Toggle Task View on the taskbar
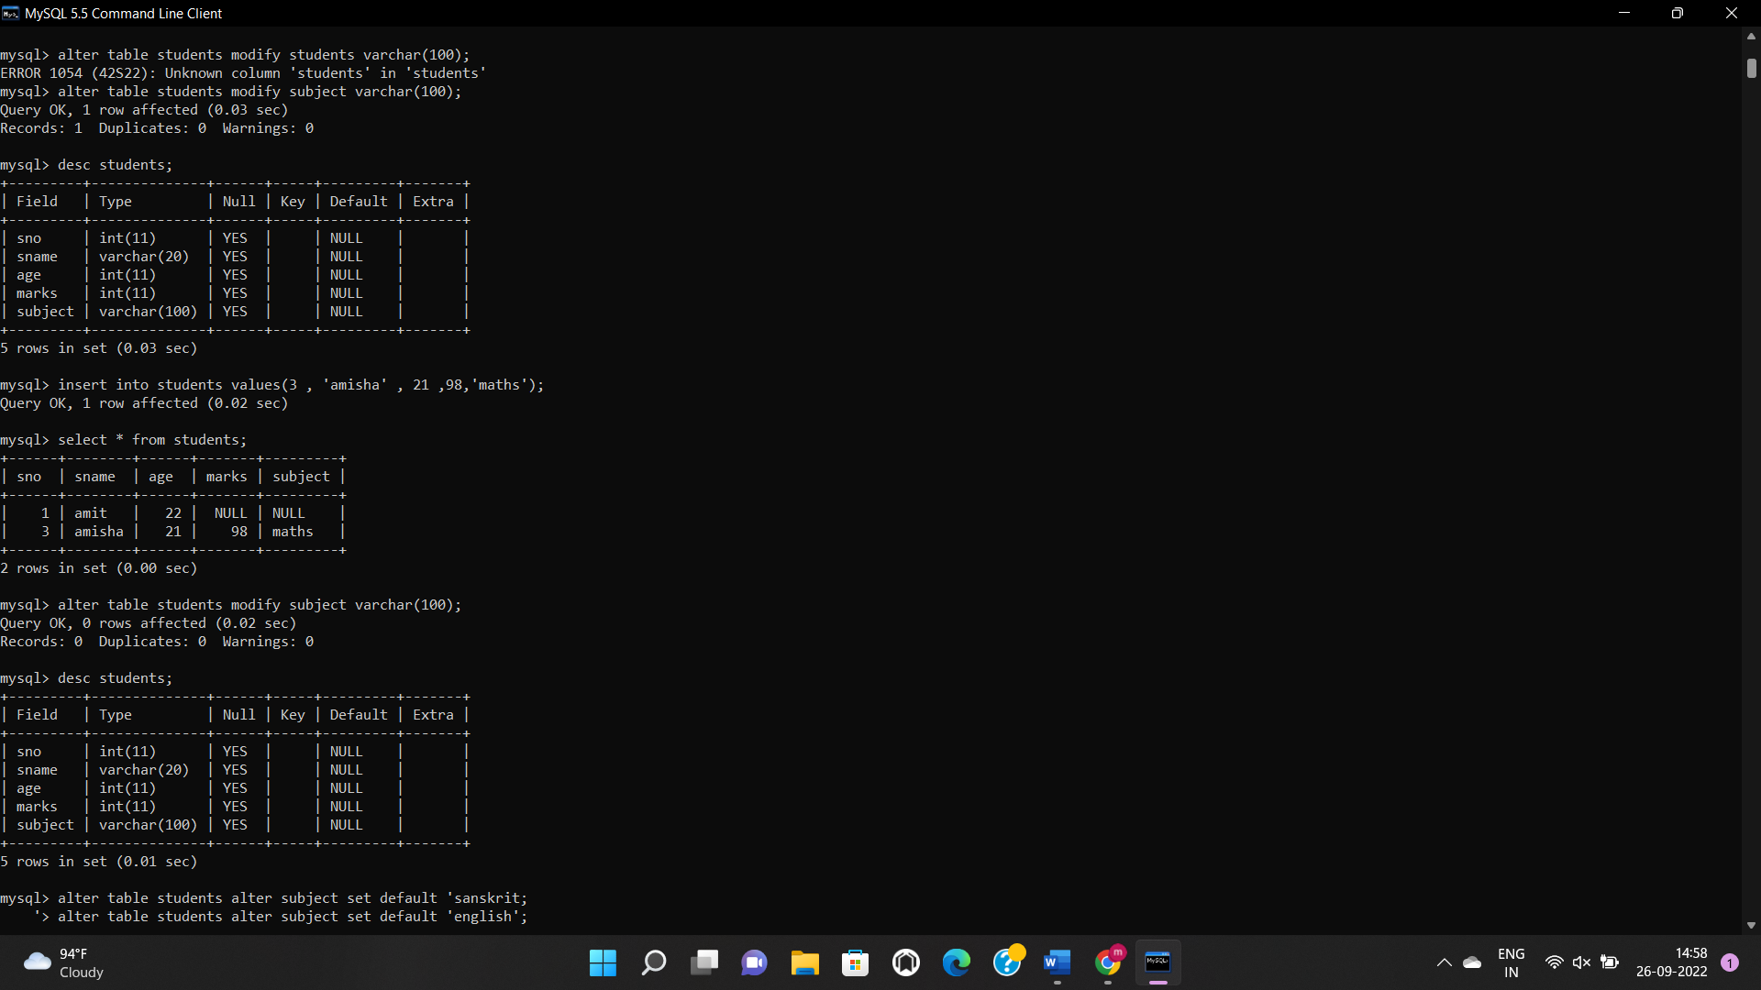 (x=704, y=962)
